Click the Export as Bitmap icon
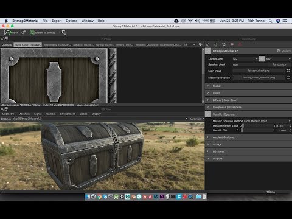This screenshot has width=292, height=219. click(32, 33)
